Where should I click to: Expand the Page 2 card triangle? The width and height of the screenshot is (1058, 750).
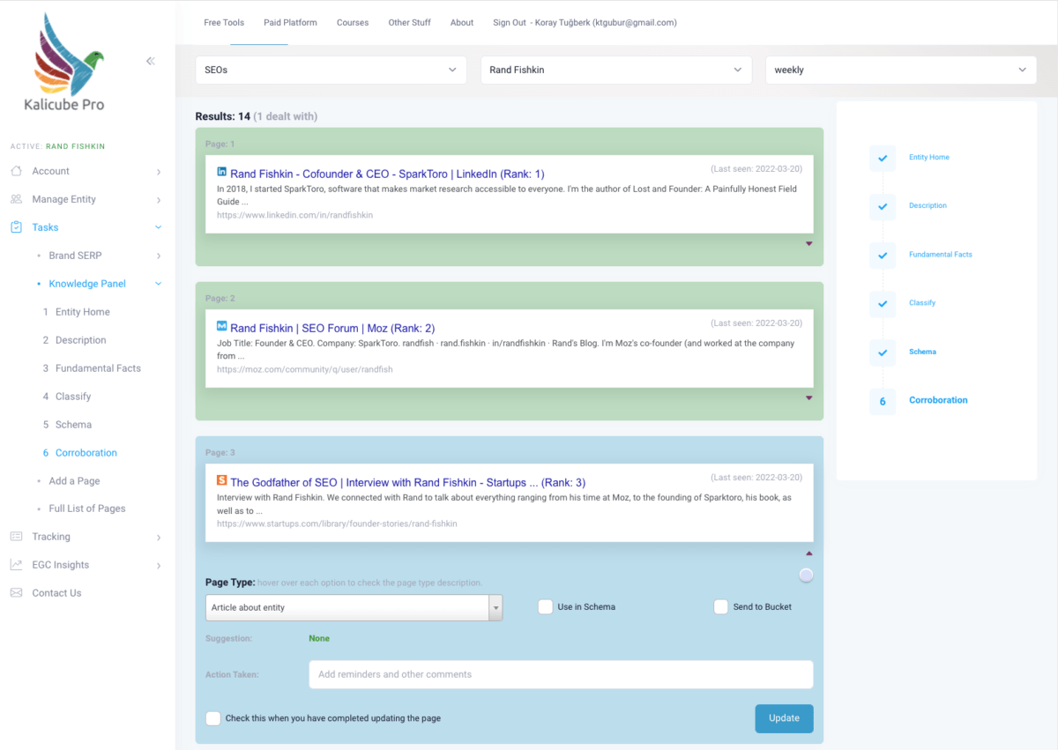[x=808, y=397]
